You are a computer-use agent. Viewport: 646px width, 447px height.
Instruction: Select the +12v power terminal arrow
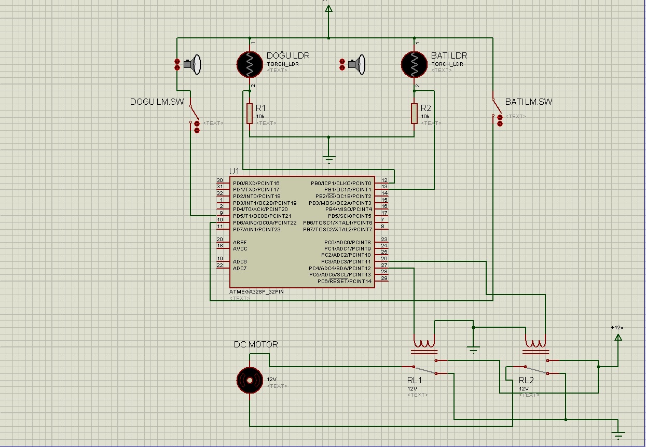coord(618,338)
